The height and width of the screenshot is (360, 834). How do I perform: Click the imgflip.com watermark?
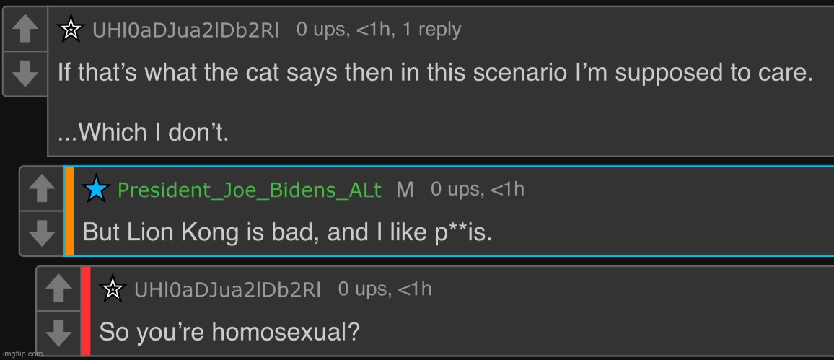click(22, 354)
